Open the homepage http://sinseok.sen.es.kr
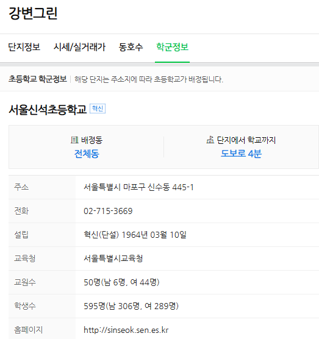319x339 pixels. pyautogui.click(x=126, y=330)
